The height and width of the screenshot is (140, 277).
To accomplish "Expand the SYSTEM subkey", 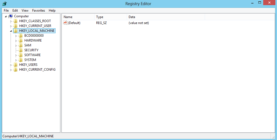I will 16,60.
